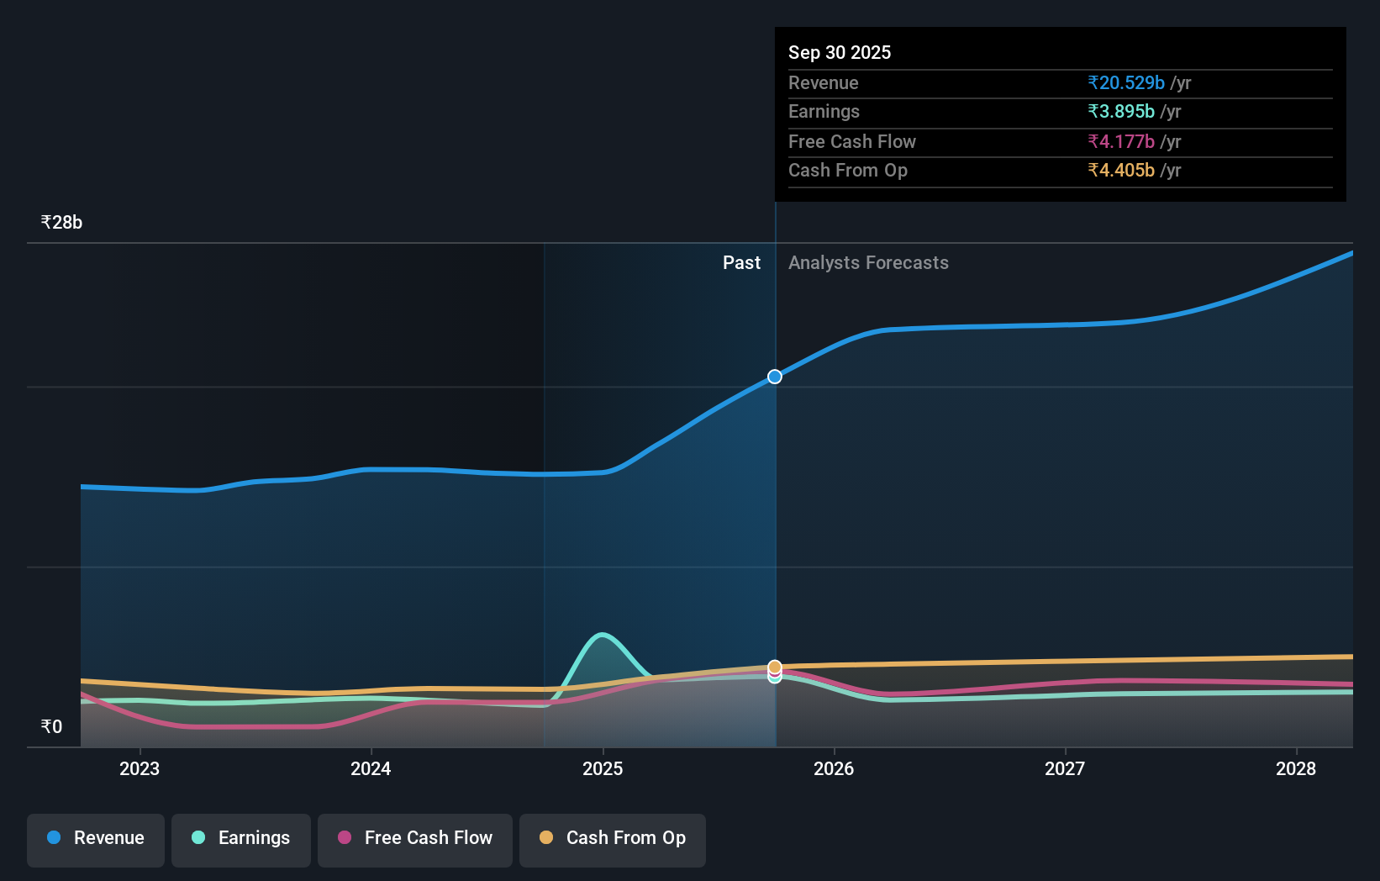Click the orange Cash From Op chart marker
The image size is (1380, 881).
pos(774,667)
